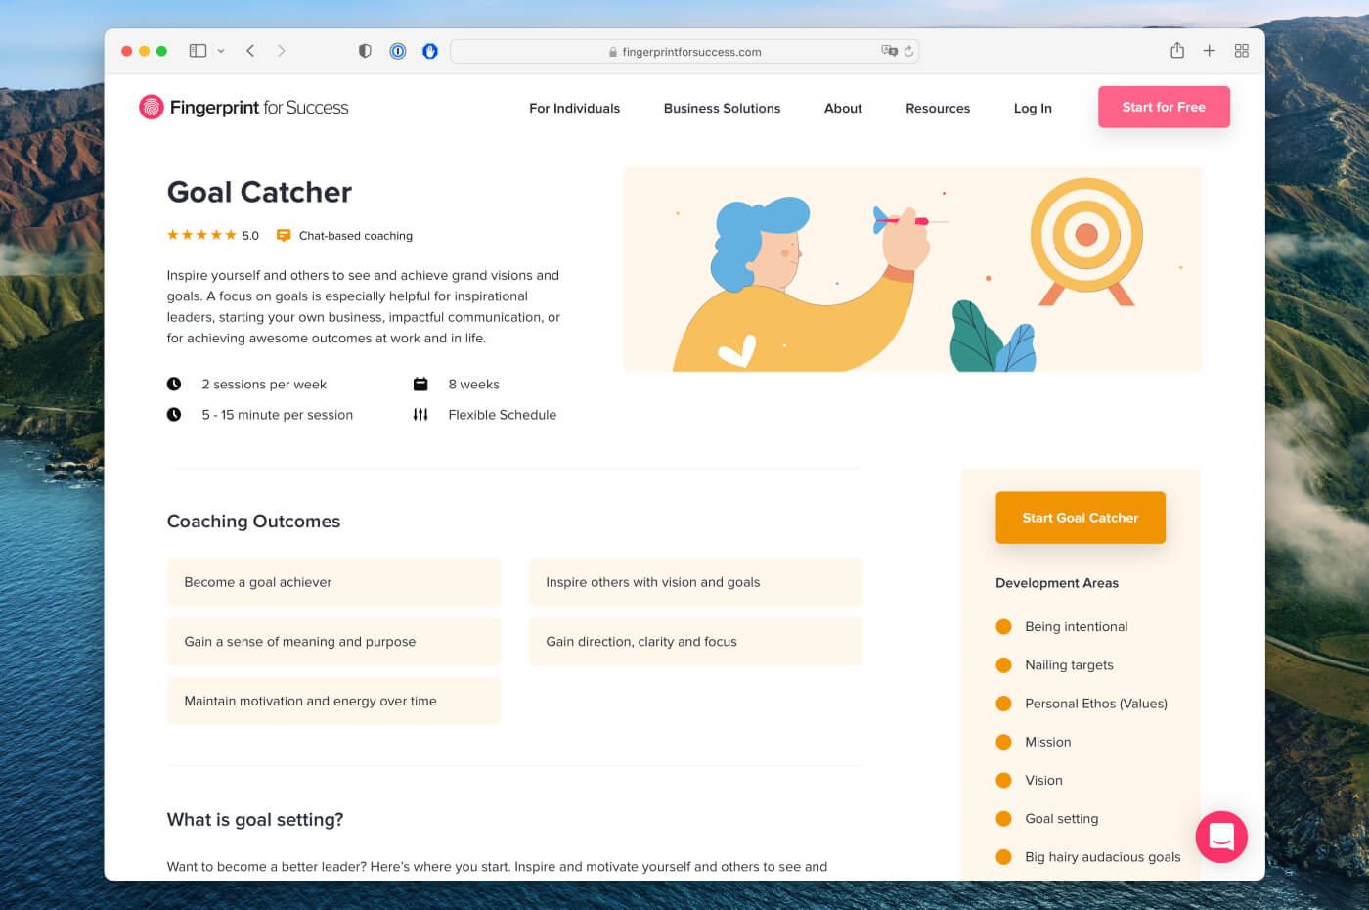Open a new tab with plus icon
Image resolution: width=1369 pixels, height=910 pixels.
tap(1210, 51)
